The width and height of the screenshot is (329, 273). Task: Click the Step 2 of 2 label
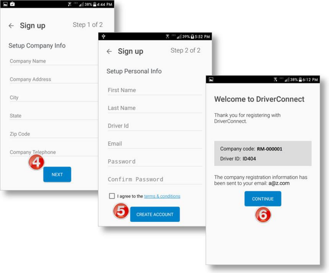(186, 50)
